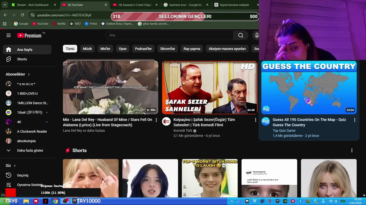This screenshot has height=205, width=366.
Task: Click the browser back arrow
Action: [5, 15]
